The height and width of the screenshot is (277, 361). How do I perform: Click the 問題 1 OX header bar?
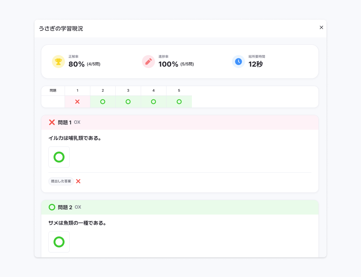pyautogui.click(x=180, y=122)
